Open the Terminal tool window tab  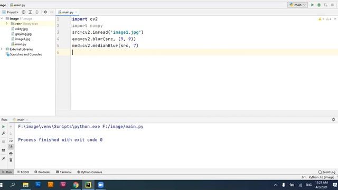coord(63,172)
